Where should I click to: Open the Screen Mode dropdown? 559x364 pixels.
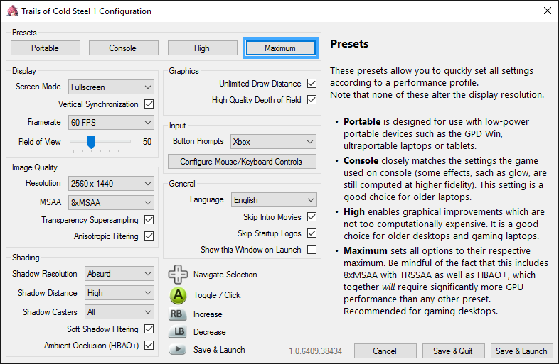click(x=112, y=87)
